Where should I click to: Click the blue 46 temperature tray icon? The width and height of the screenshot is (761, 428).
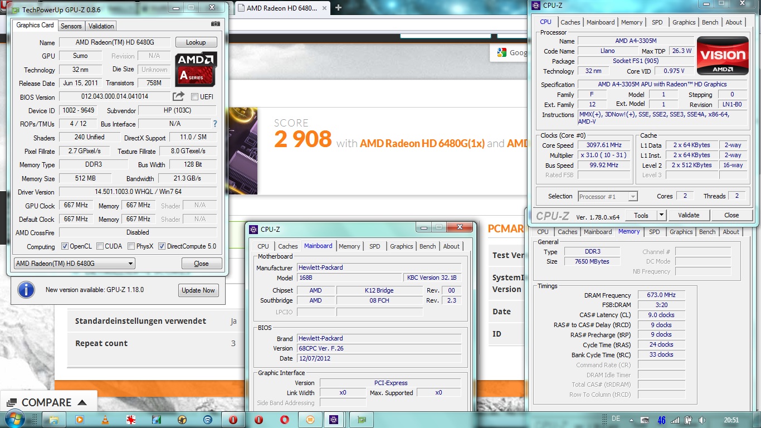click(661, 420)
